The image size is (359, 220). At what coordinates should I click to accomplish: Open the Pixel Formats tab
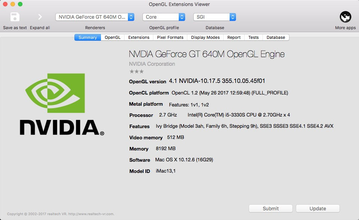pyautogui.click(x=170, y=37)
